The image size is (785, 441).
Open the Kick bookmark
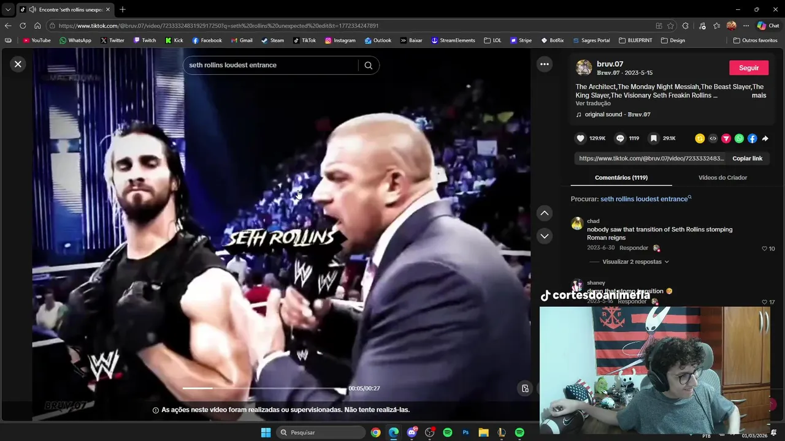[174, 40]
